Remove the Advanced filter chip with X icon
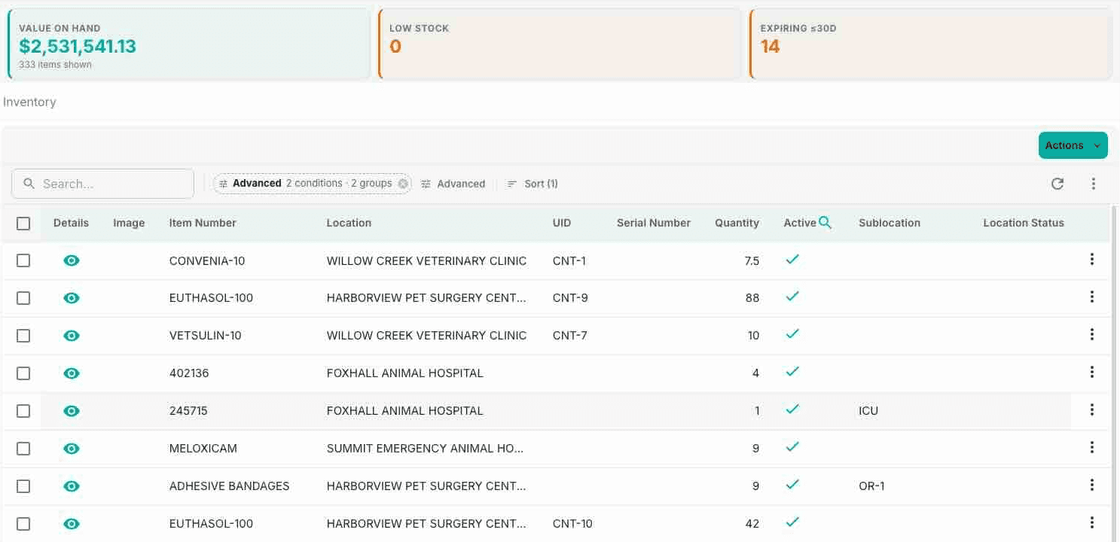The width and height of the screenshot is (1120, 542). [x=403, y=184]
